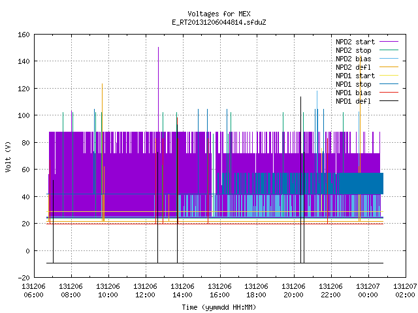Click the green NPD2 stop legend line
The image size is (418, 313).
pyautogui.click(x=389, y=50)
